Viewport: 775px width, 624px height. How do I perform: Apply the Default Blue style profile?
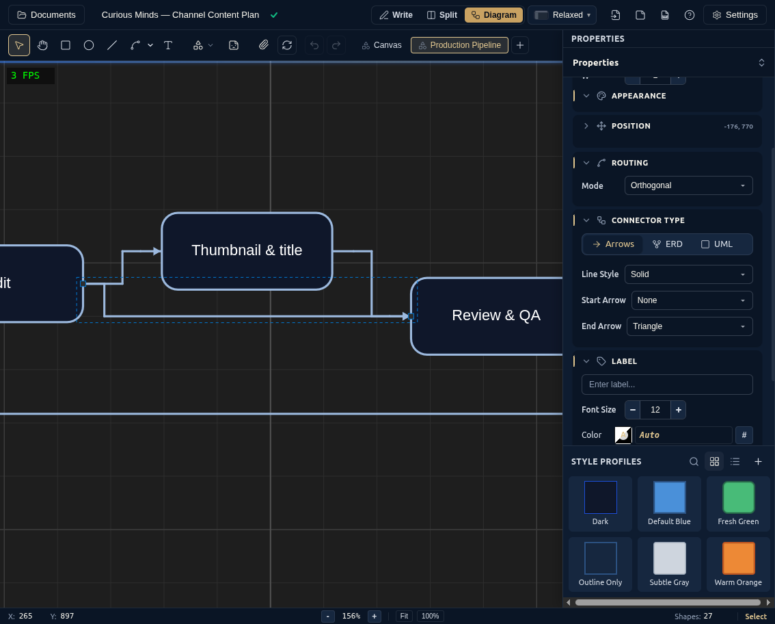pos(669,504)
